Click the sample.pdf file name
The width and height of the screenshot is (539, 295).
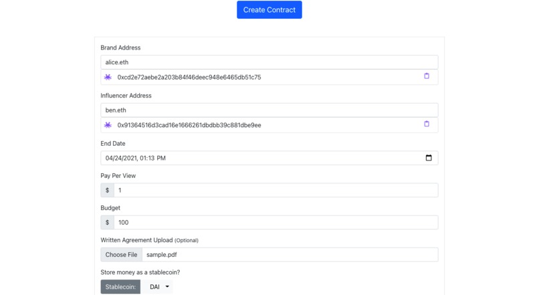tap(162, 255)
